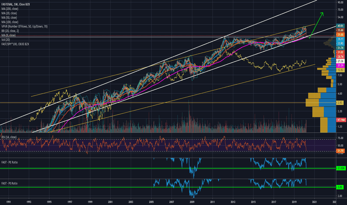This screenshot has height=205, width=347.
Task: Select the MA (20, close) indicator label
Action: [9, 13]
